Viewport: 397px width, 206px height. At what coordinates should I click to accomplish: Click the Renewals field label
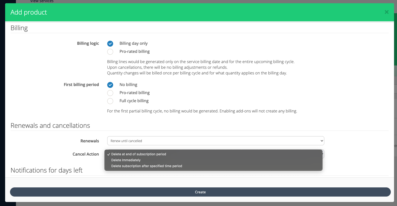90,141
